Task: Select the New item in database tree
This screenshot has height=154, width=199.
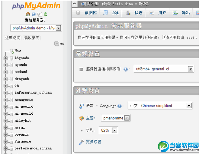Action: (x=18, y=51)
